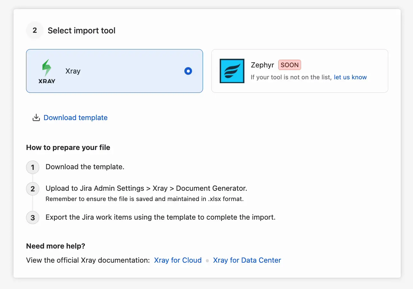Click the 'Select import tool' heading
413x289 pixels.
pyautogui.click(x=82, y=31)
